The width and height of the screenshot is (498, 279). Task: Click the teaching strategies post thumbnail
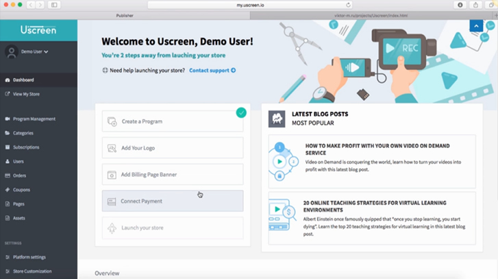(x=282, y=215)
